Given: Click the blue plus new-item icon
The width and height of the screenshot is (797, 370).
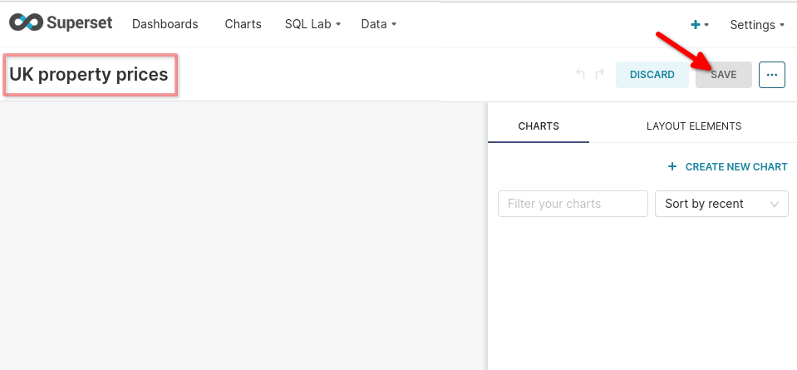Looking at the screenshot, I should click(x=696, y=25).
